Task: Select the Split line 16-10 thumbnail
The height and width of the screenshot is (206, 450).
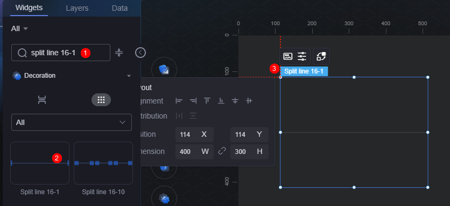Action: click(103, 163)
